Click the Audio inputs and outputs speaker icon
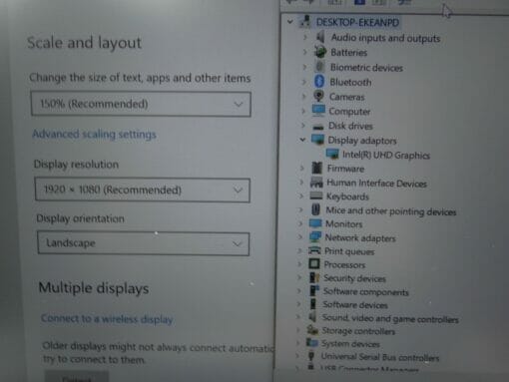This screenshot has width=509, height=382. click(320, 37)
